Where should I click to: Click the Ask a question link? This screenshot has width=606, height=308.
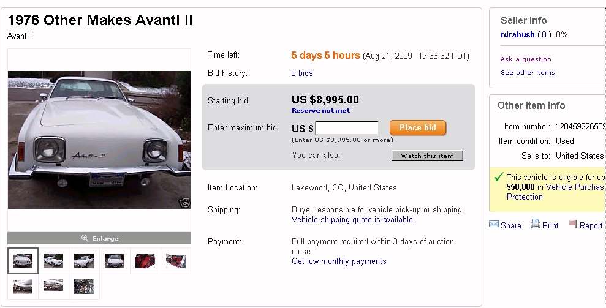point(526,59)
